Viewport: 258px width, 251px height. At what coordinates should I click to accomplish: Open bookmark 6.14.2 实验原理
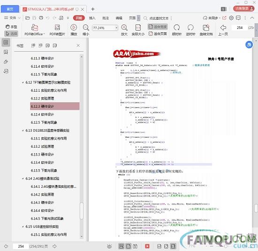pyautogui.click(x=42, y=195)
